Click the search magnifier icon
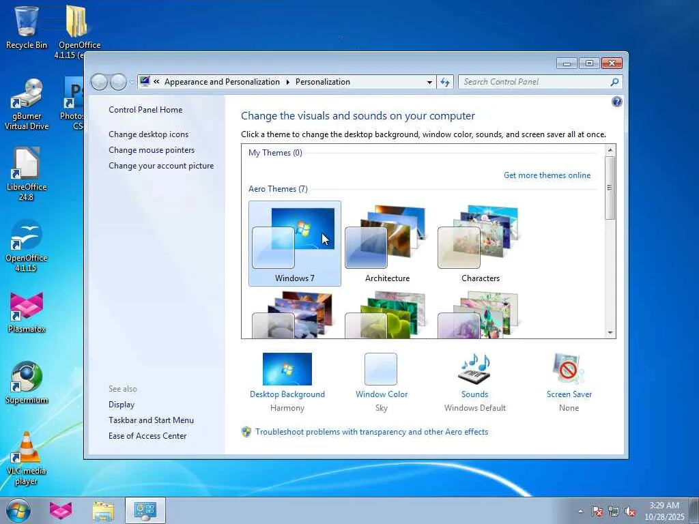This screenshot has width=699, height=524. click(614, 82)
